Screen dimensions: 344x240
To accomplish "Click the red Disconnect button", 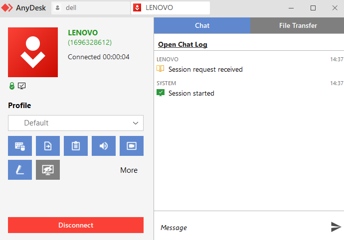I will pyautogui.click(x=76, y=225).
